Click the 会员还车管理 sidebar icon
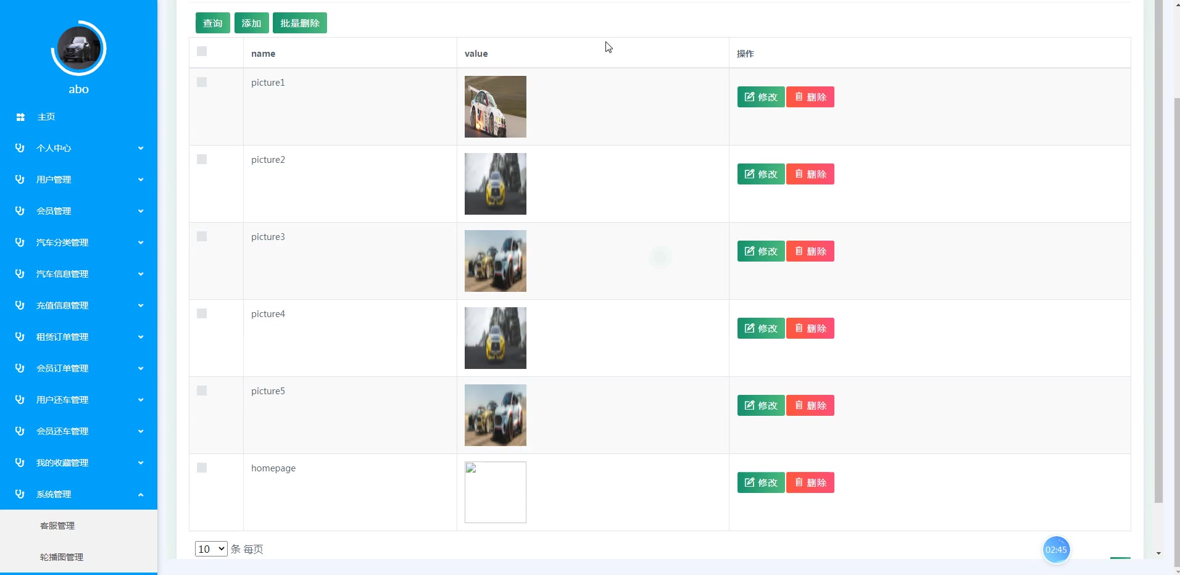 click(20, 431)
